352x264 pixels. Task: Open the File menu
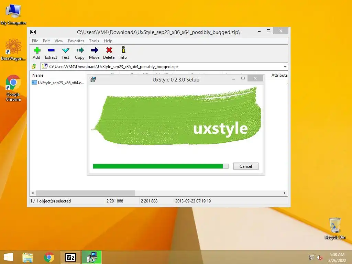35,41
